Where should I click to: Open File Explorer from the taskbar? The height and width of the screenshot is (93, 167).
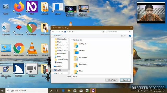[69, 91]
